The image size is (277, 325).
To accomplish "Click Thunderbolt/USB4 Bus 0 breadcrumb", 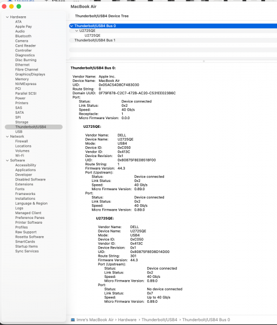I will click(x=206, y=320).
